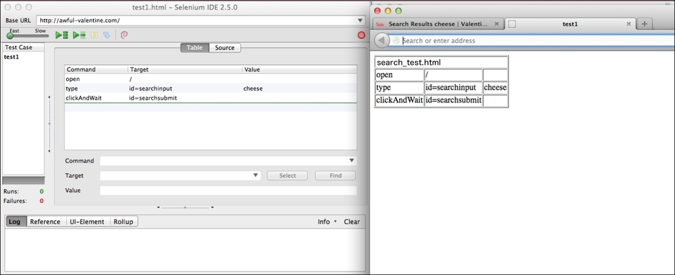Select the 'open' command row
Viewport: 675px width, 275px height.
pos(211,79)
